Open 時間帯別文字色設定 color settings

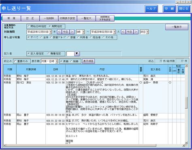pos(105,18)
